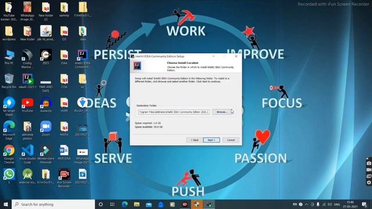Screen dimensions: 372x209
Task: Open the Windows Start menu
Action: click(x=6, y=204)
